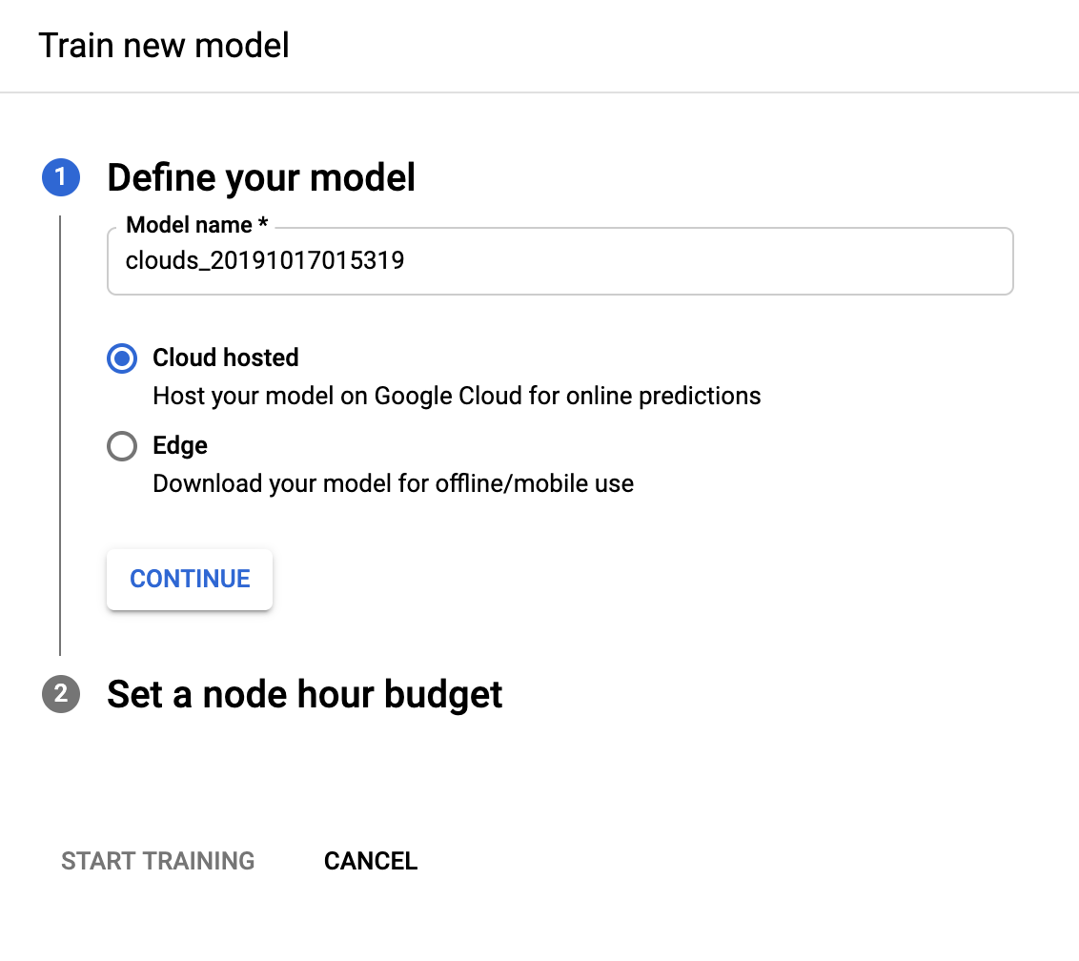
Task: Click the CONTINUE button
Action: click(190, 579)
